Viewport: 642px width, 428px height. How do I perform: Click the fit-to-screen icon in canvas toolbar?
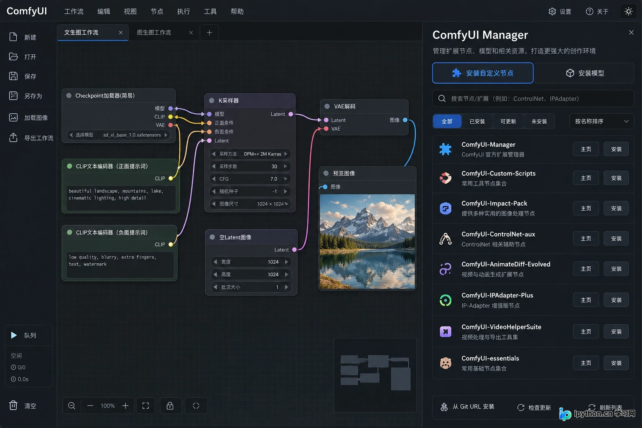click(x=145, y=406)
